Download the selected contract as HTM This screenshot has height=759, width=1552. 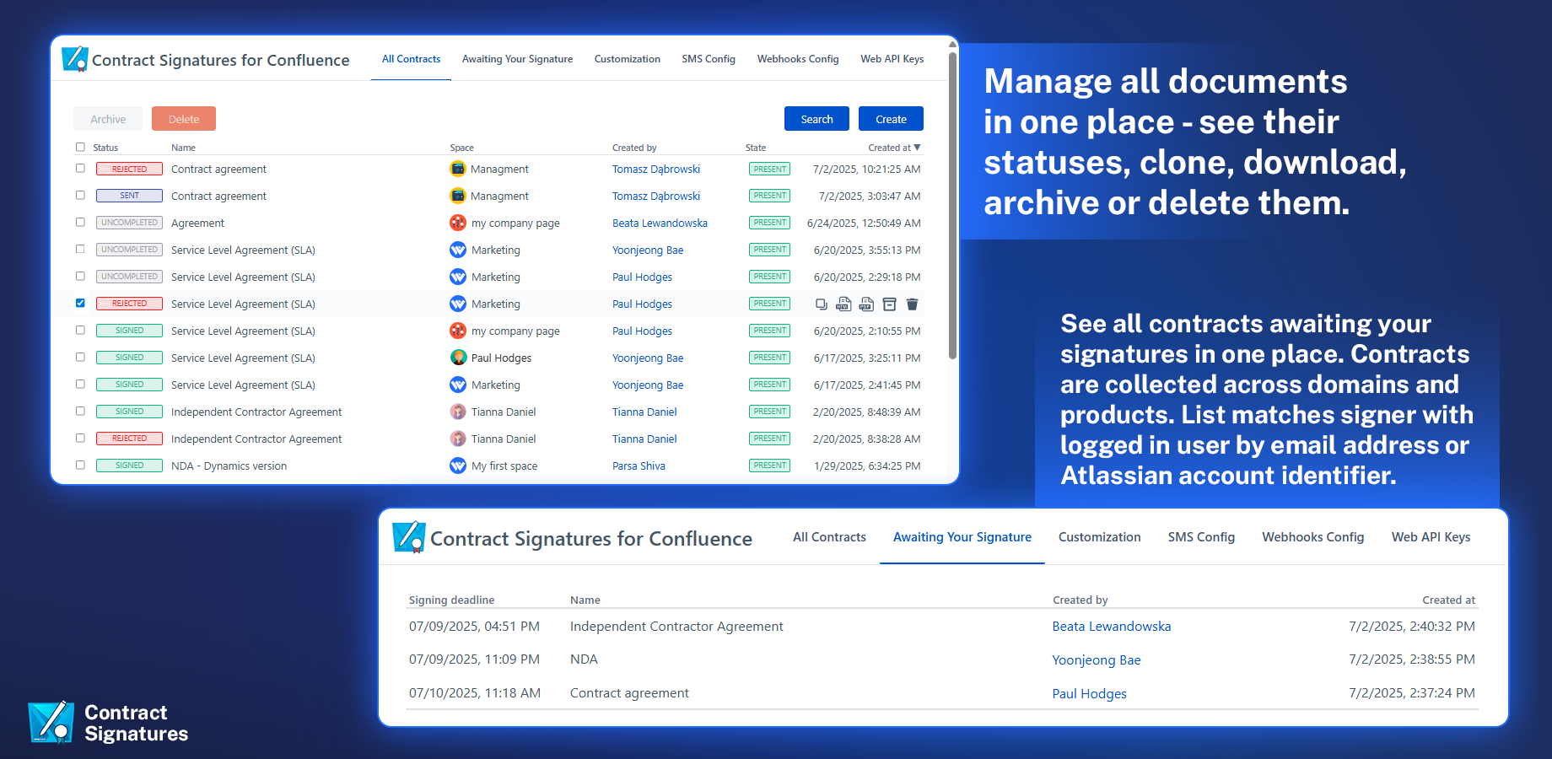pyautogui.click(x=843, y=304)
